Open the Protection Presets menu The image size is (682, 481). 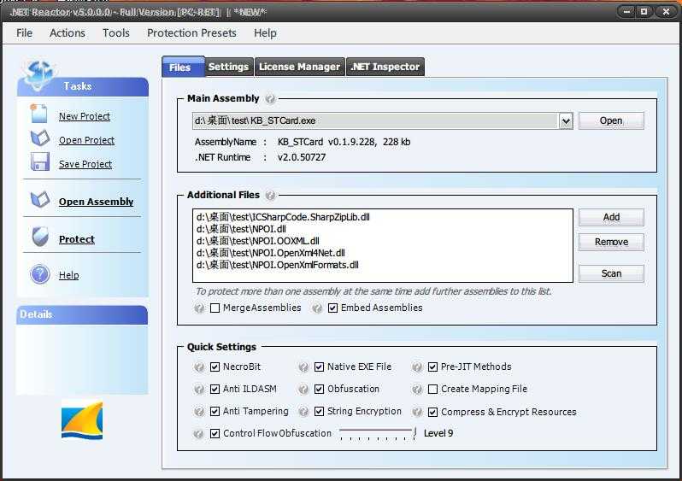click(191, 33)
